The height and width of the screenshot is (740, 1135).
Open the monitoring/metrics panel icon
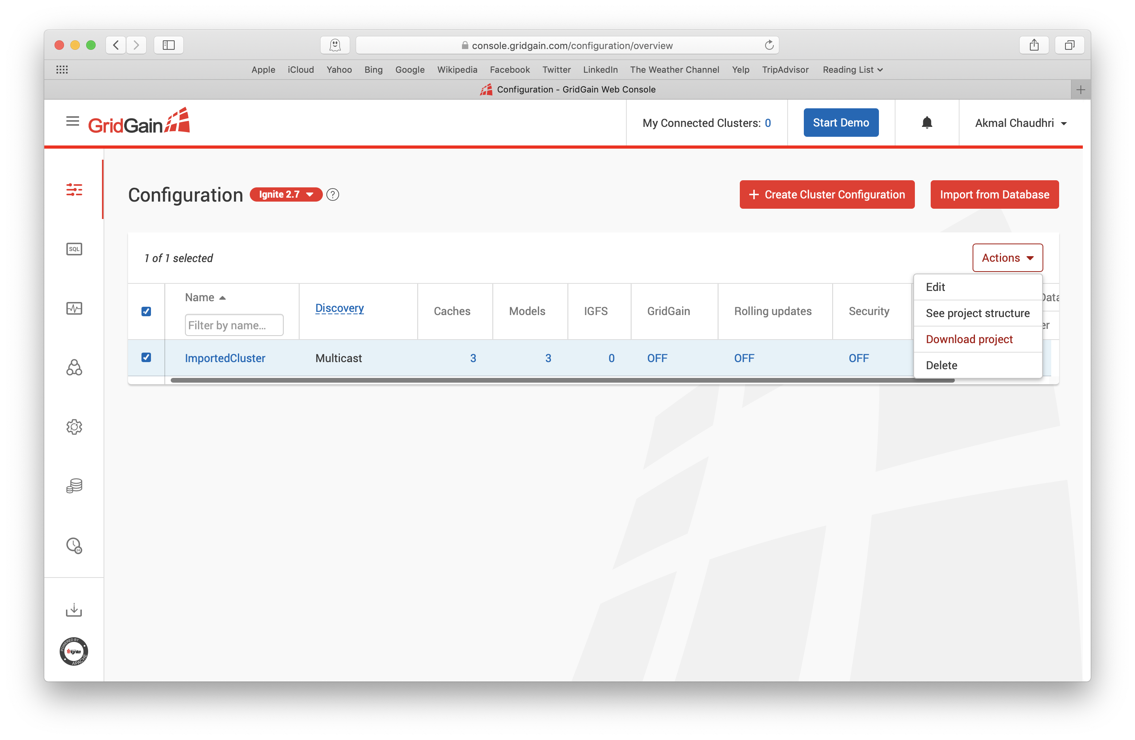coord(74,308)
